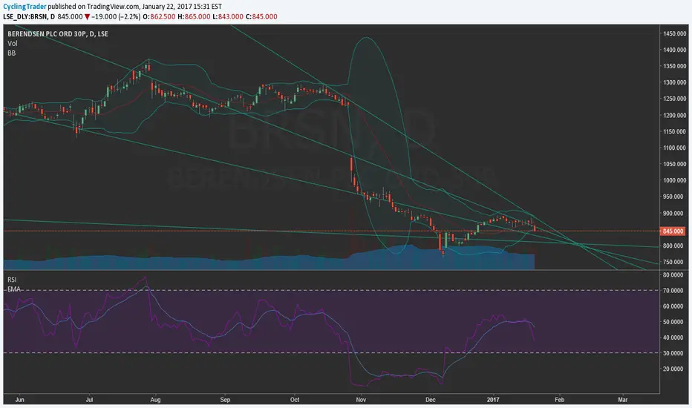The width and height of the screenshot is (692, 408).
Task: Click the Nov label on time axis
Action: point(361,400)
